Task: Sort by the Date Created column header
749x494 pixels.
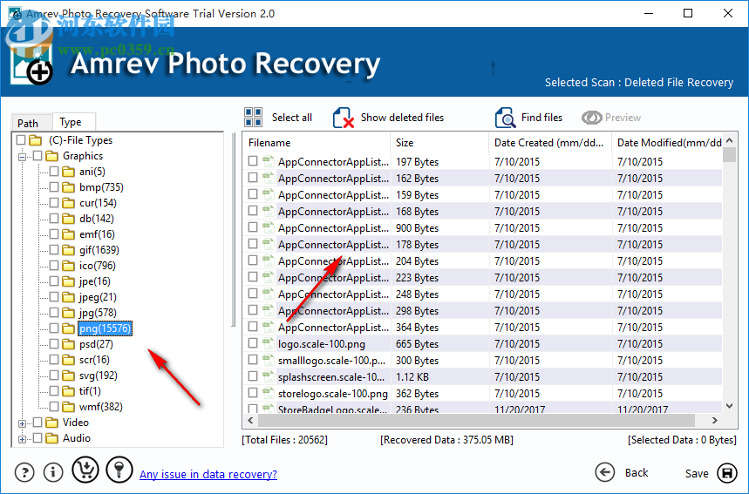Action: coord(550,143)
